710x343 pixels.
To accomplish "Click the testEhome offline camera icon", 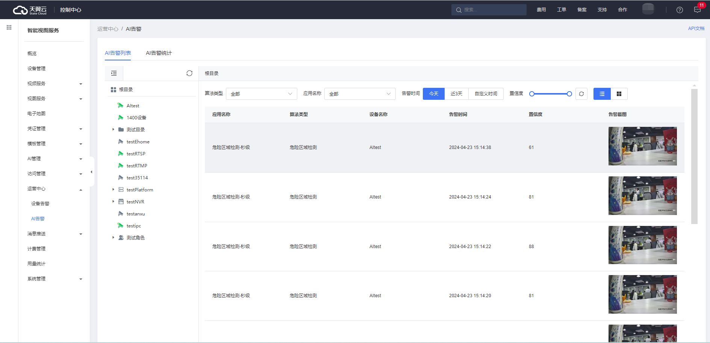I will (121, 141).
